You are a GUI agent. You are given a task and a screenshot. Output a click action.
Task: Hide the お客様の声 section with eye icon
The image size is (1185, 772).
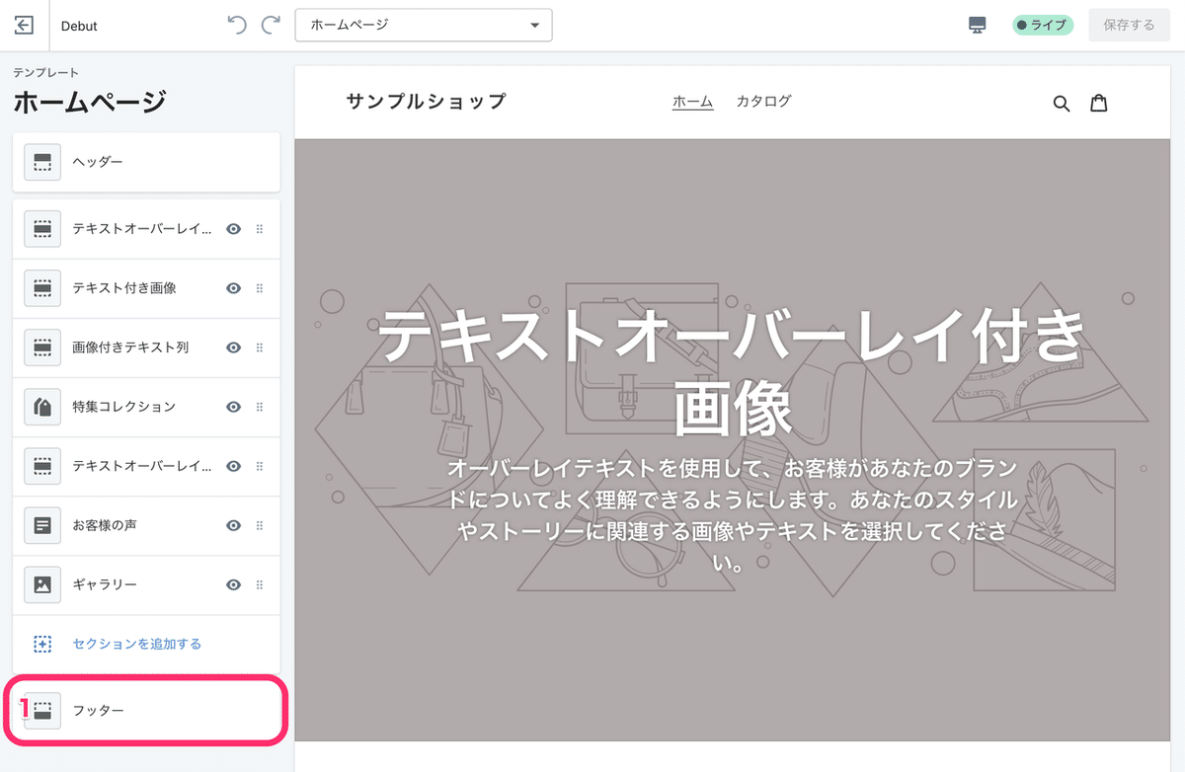[x=233, y=525]
